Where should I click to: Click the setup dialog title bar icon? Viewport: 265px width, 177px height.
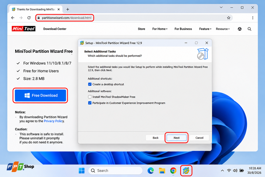click(82, 43)
